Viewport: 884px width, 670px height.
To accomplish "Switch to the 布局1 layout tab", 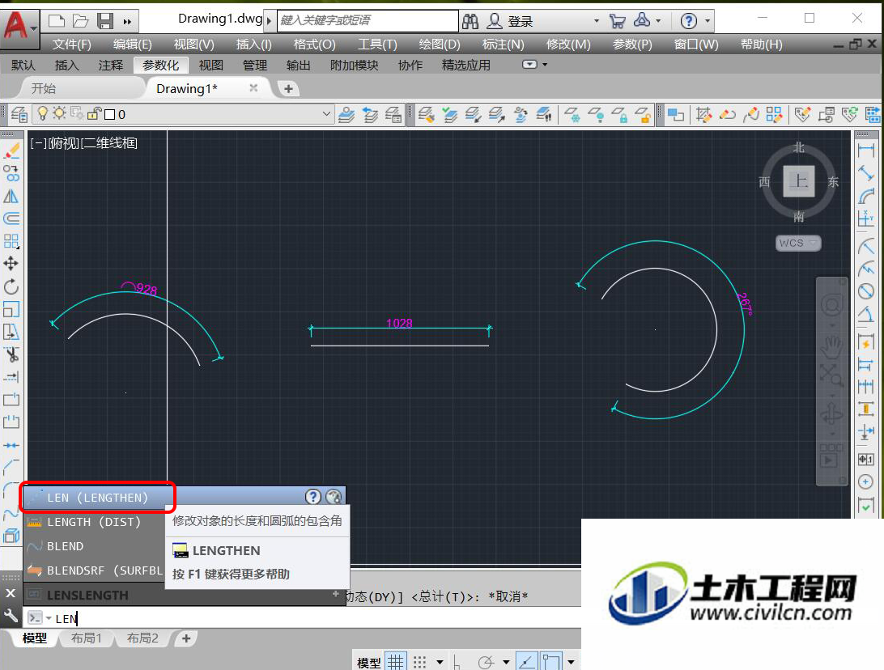I will coord(86,638).
